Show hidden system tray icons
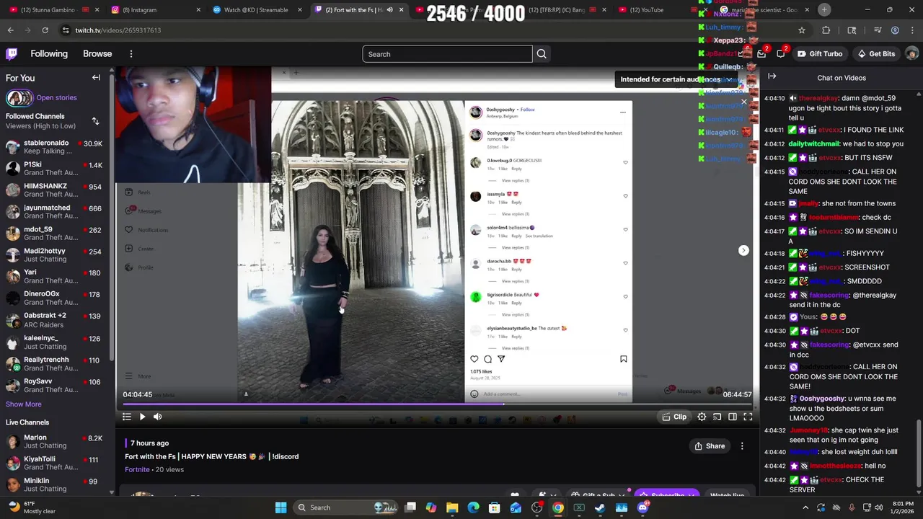The width and height of the screenshot is (923, 519). tap(805, 507)
